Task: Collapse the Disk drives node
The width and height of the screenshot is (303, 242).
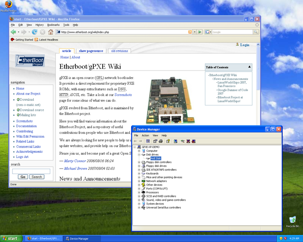Action: pyautogui.click(x=139, y=155)
